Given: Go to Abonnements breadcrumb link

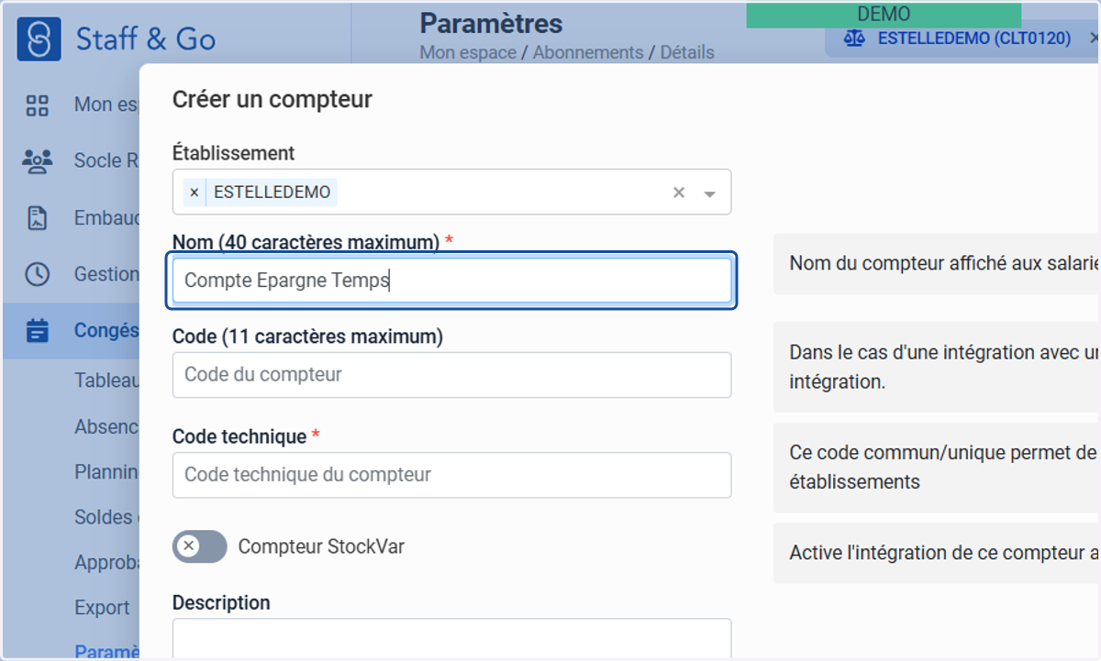Looking at the screenshot, I should [x=588, y=52].
